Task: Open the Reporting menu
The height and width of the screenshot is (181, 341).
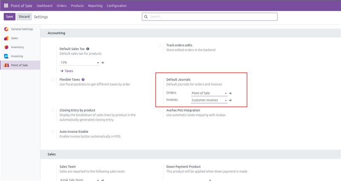Action: pos(95,6)
